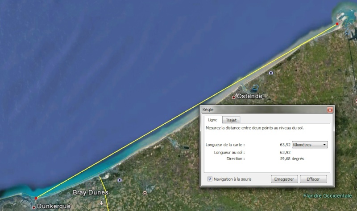Click the Longueur au sol label
Viewport: 357px width, 211px height.
point(229,152)
